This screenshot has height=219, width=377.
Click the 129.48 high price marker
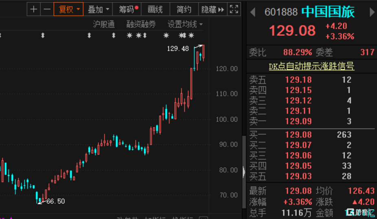pos(178,48)
